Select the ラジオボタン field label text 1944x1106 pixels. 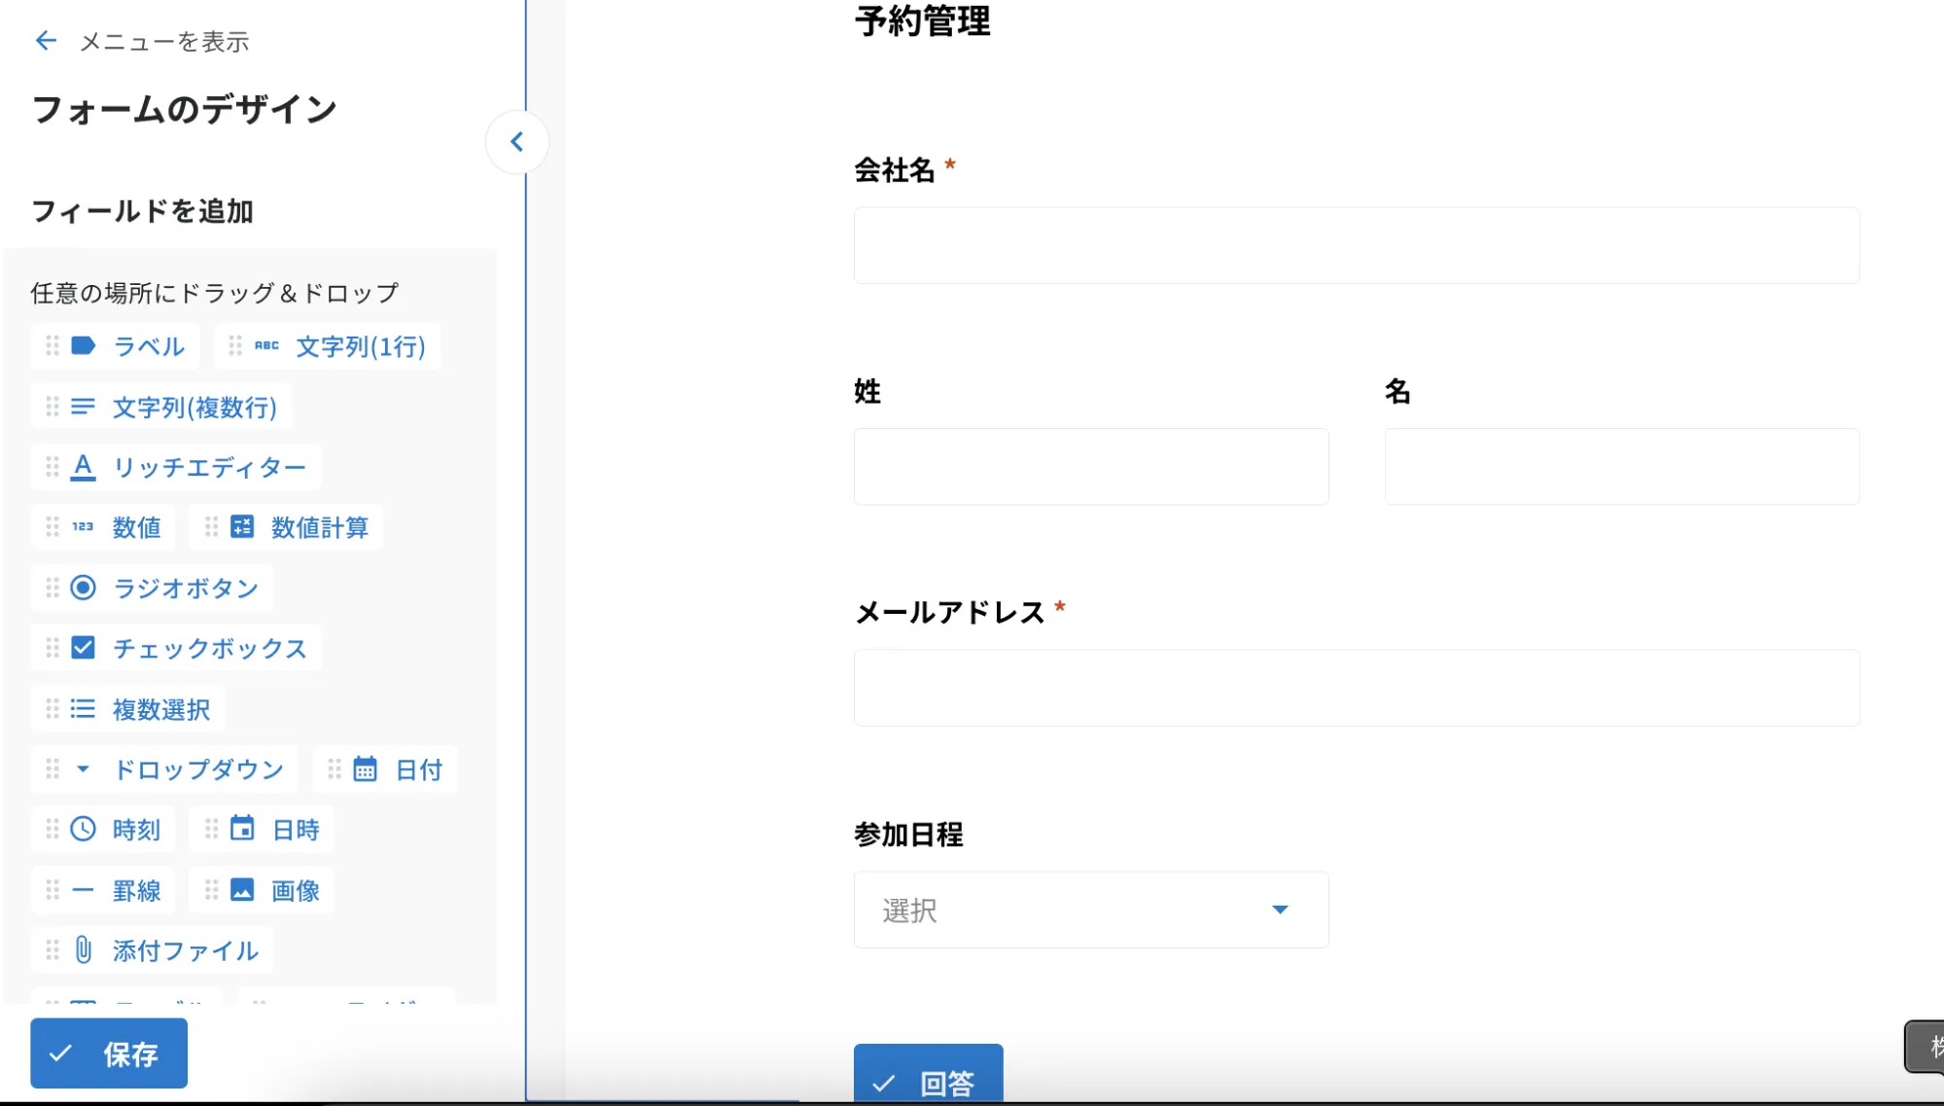(x=186, y=589)
